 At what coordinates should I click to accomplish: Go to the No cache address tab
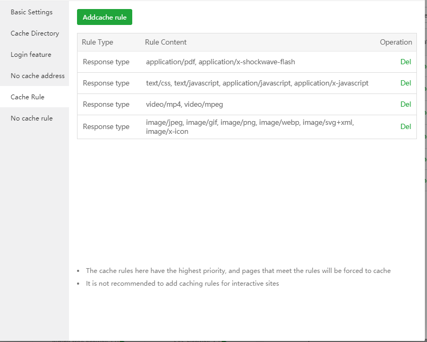pyautogui.click(x=37, y=76)
